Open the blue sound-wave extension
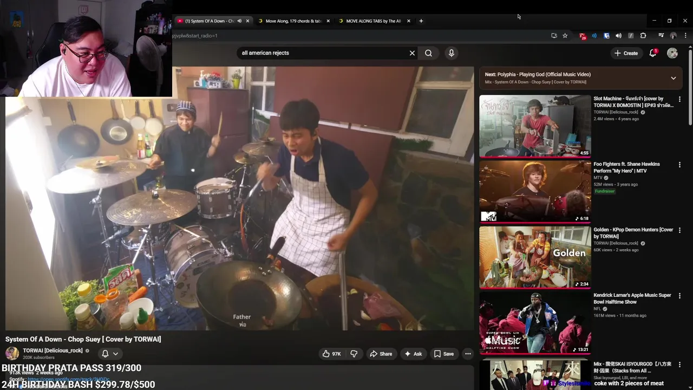The image size is (693, 390). click(x=594, y=36)
